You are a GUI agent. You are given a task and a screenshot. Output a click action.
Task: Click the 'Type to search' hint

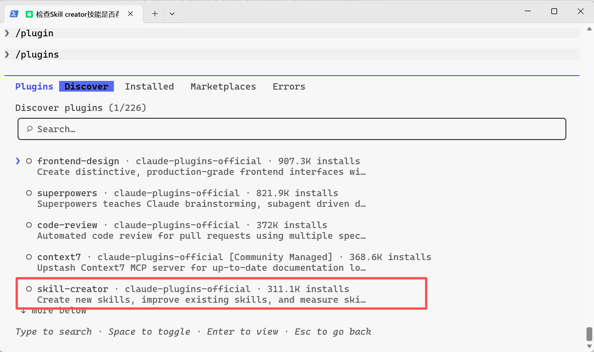(x=54, y=332)
